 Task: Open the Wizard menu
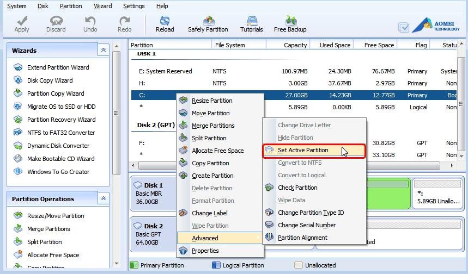point(102,6)
